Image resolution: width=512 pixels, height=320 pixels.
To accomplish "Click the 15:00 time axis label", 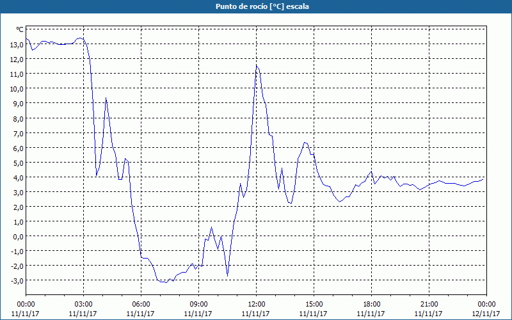I will pyautogui.click(x=314, y=305).
